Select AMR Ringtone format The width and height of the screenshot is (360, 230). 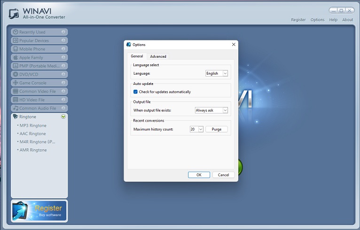pyautogui.click(x=33, y=150)
